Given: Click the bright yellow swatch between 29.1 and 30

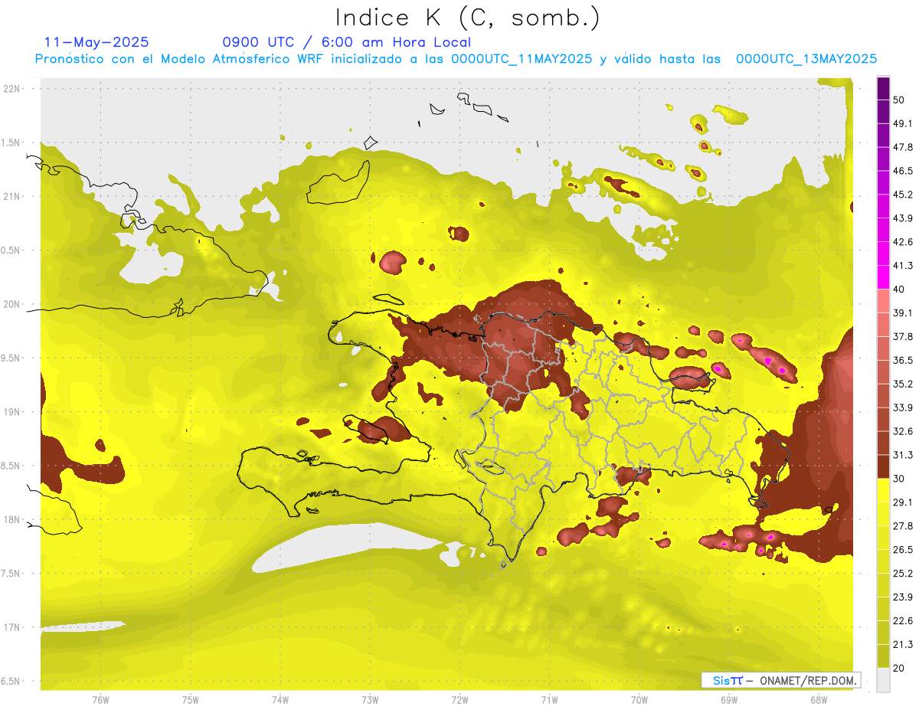Looking at the screenshot, I should [883, 490].
